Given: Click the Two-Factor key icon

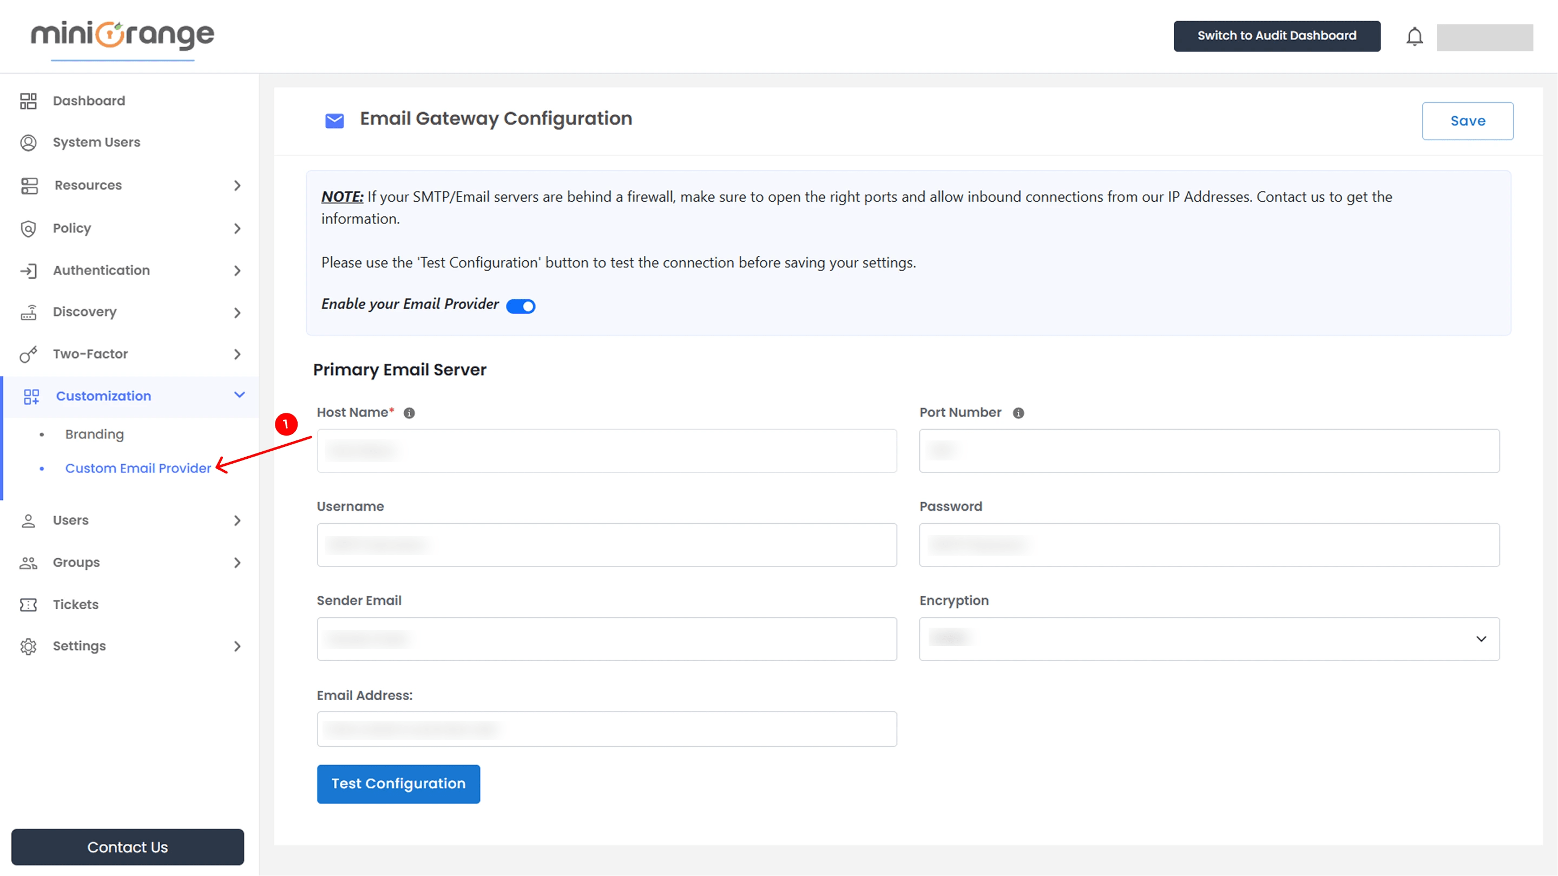Looking at the screenshot, I should tap(29, 354).
